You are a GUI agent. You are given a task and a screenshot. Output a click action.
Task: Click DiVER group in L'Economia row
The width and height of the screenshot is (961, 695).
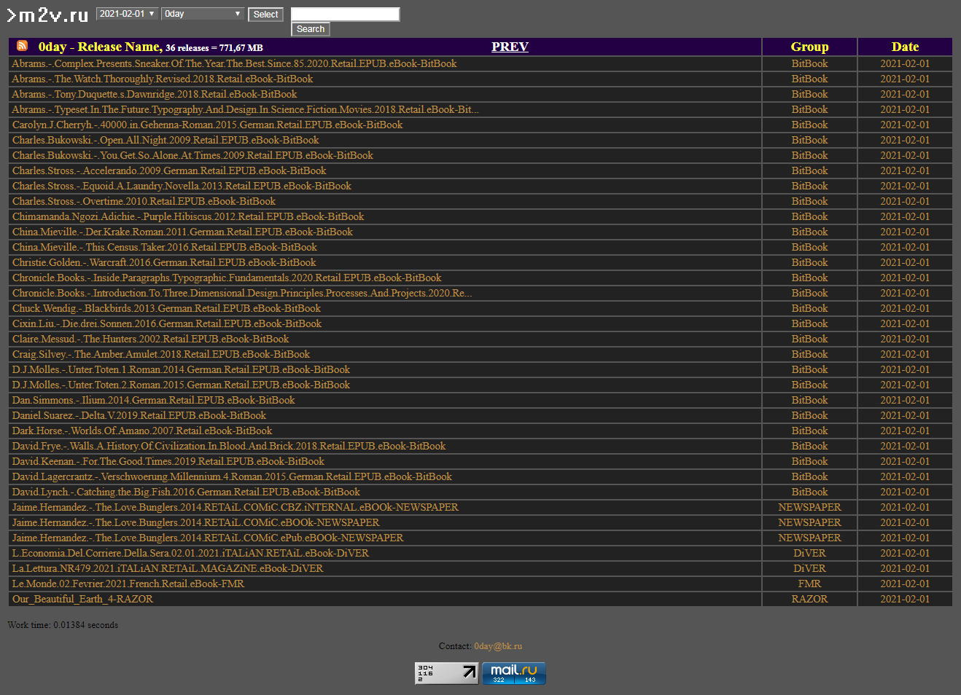[810, 553]
